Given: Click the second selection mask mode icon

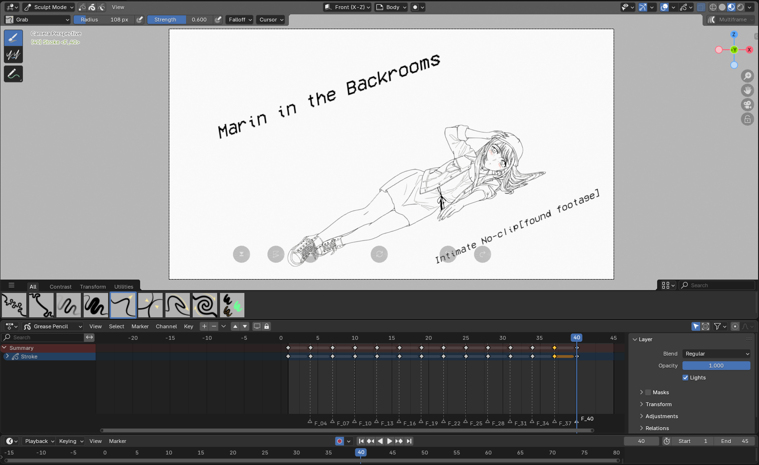Looking at the screenshot, I should 92,7.
